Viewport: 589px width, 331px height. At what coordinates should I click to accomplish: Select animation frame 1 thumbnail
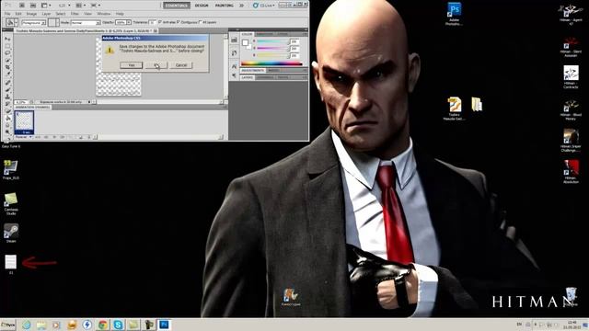[x=24, y=122]
